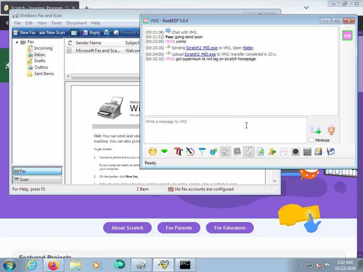Viewport: 363px width, 272px height.
Task: Show hidden system tray icons arrow
Action: coord(301,265)
